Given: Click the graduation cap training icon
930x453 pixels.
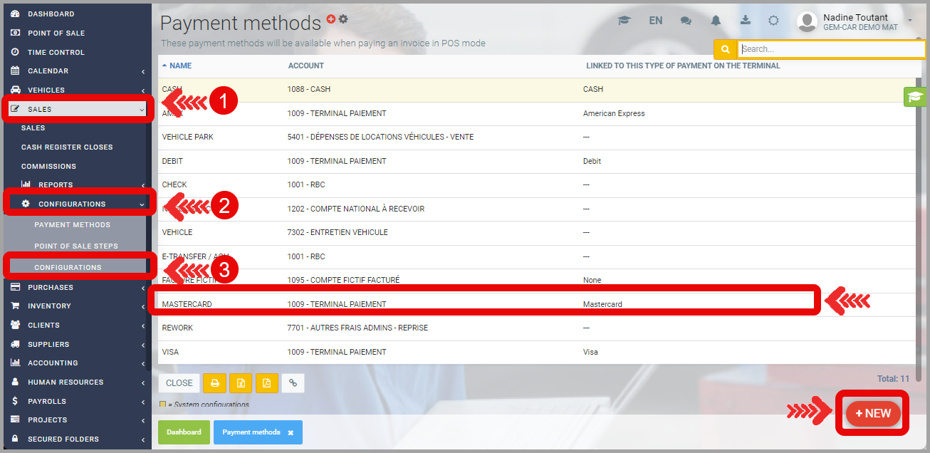Looking at the screenshot, I should click(x=625, y=21).
